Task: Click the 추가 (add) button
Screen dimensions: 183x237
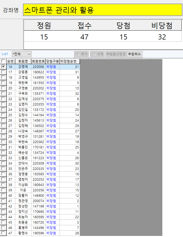Action: [x=82, y=54]
